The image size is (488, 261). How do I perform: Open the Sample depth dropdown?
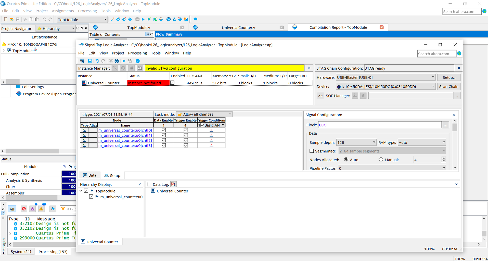click(356, 142)
